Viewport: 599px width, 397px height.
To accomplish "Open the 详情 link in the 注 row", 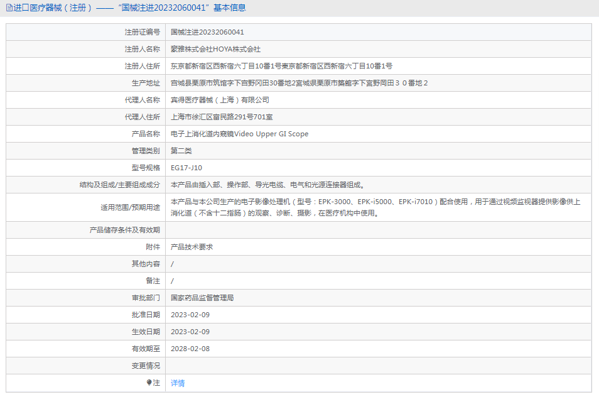I will pos(178,383).
